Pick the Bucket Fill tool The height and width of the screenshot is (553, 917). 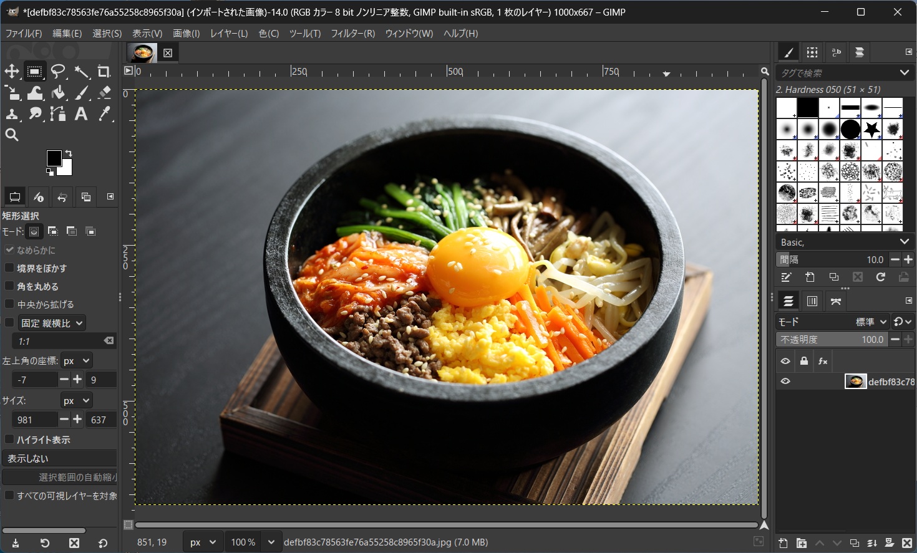point(58,93)
